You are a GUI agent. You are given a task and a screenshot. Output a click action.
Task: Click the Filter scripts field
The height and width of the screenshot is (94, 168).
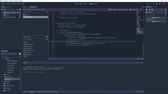(x=35, y=12)
